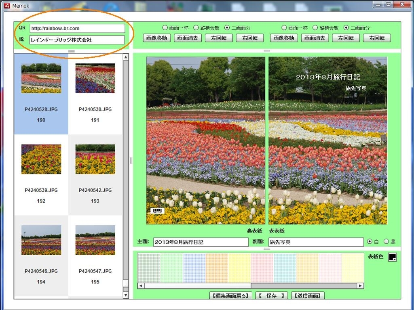Image resolution: width=414 pixels, height=310 pixels.
Task: Click the 副題 subtitle input field
Action: click(316, 242)
